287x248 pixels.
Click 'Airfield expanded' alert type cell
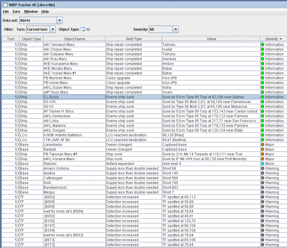point(134,164)
